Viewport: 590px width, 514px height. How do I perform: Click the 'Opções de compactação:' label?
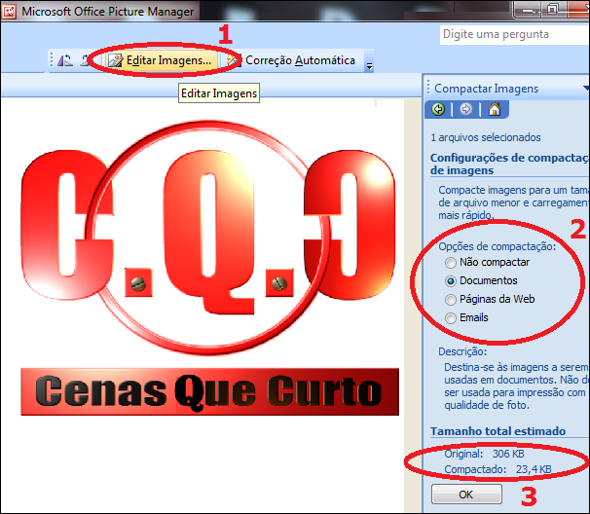coord(498,246)
